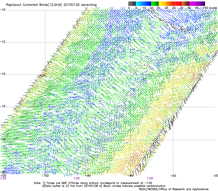Click the '1:26' time label beside -99
This screenshot has height=191, width=218.
pyautogui.click(x=77, y=178)
